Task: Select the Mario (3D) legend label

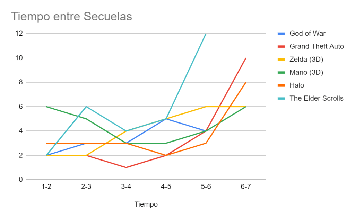Action: [306, 72]
